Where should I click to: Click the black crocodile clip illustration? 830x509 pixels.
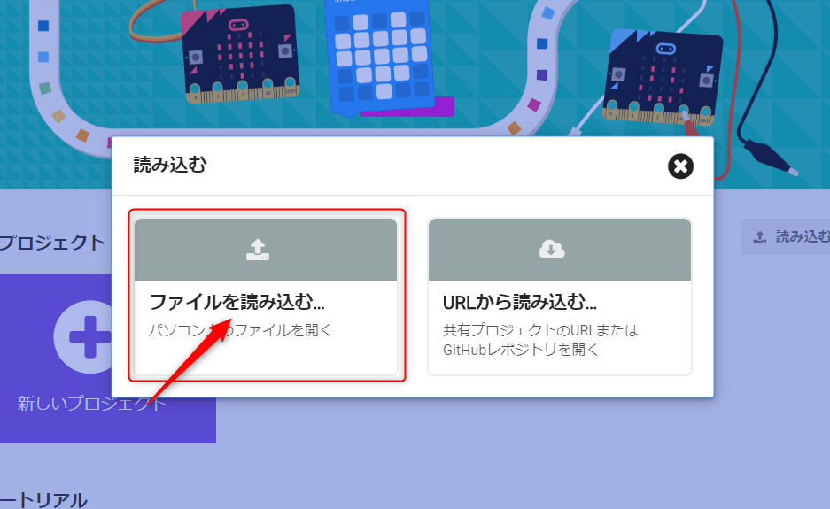[770, 156]
